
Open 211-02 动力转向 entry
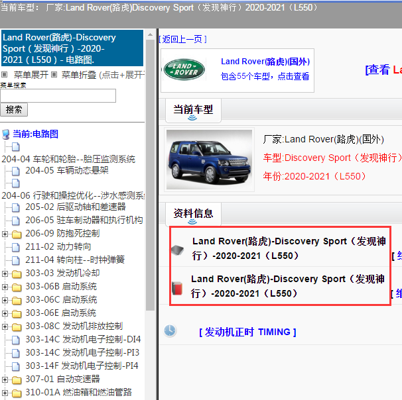point(58,247)
